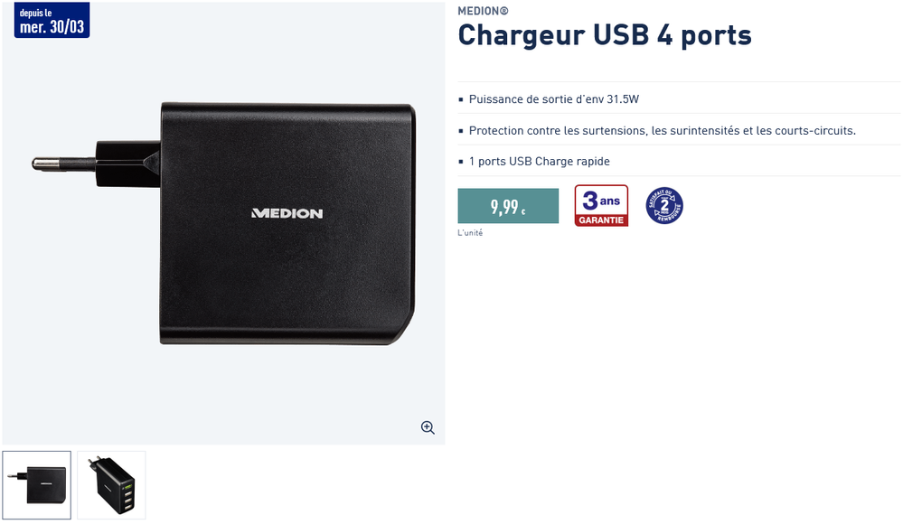Screen dimensions: 903x524
Task: Click the 3 ans Garantie badge
Action: pos(601,206)
